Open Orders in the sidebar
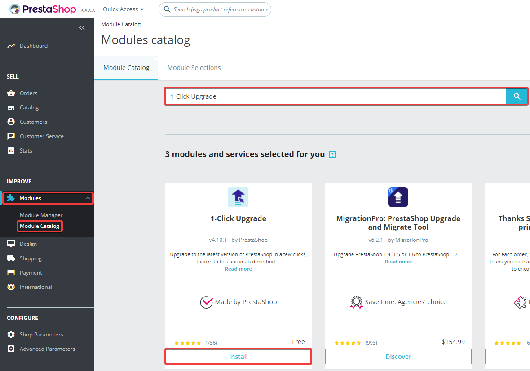530x371 pixels. [28, 93]
